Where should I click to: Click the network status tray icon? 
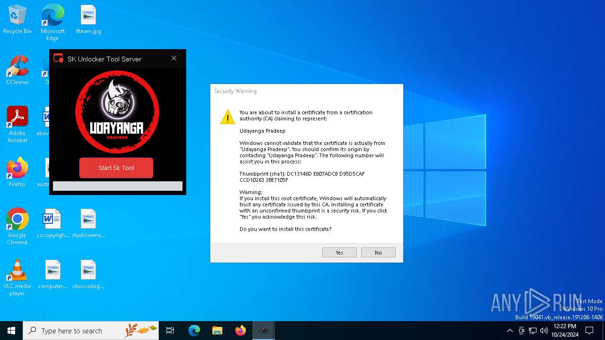tap(533, 331)
